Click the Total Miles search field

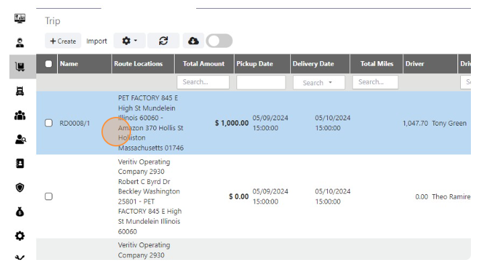pos(375,82)
